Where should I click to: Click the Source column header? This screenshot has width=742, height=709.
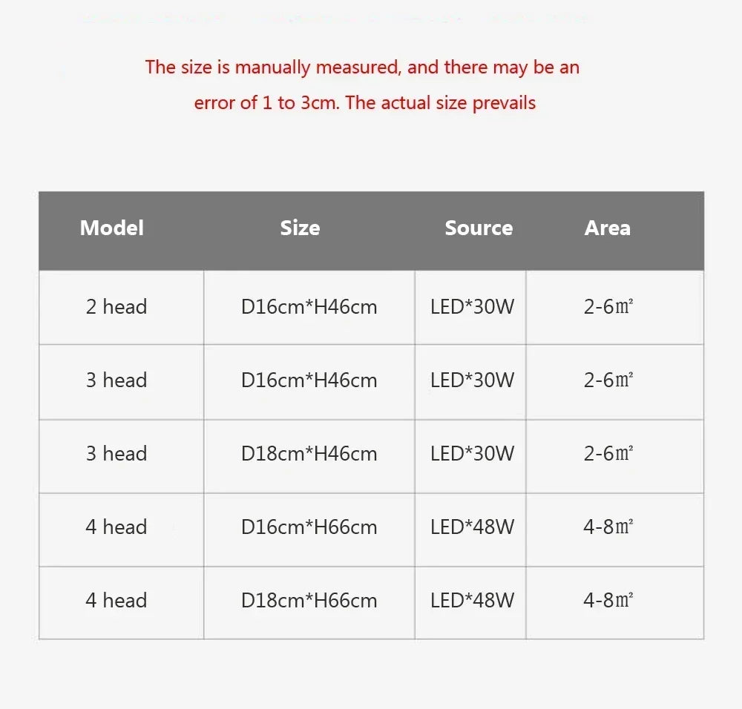pyautogui.click(x=479, y=228)
